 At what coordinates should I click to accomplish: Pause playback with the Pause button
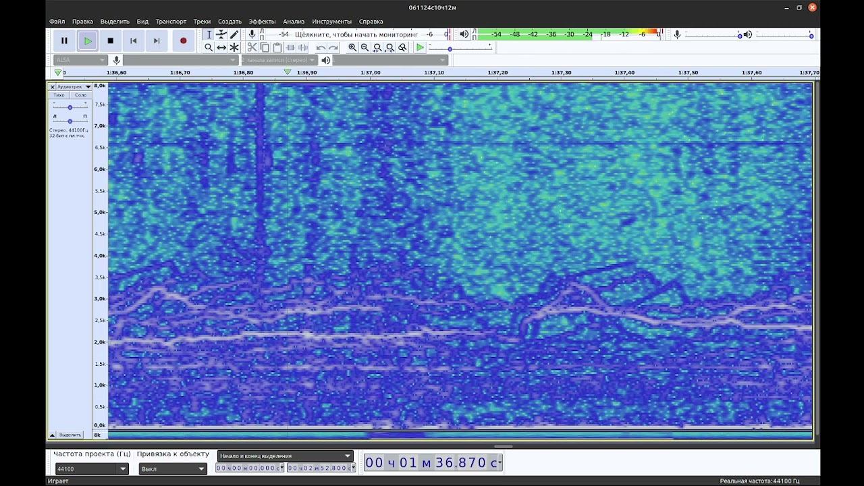(x=64, y=40)
